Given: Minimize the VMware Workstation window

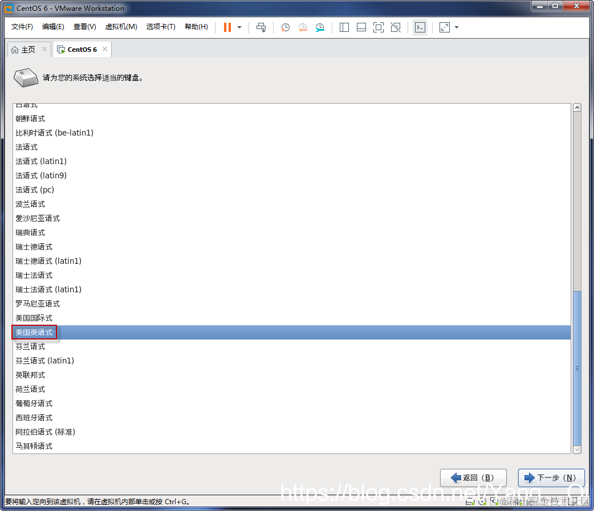Looking at the screenshot, I should (539, 6).
